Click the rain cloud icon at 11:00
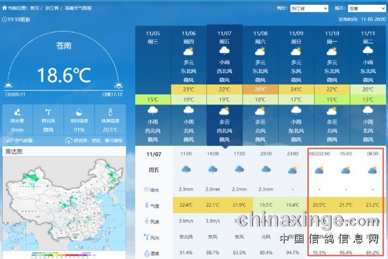388x259 pixels. (x=186, y=170)
